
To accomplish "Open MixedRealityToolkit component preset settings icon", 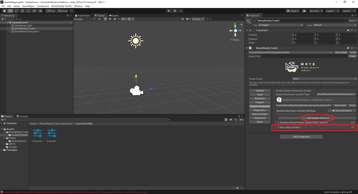I will (351, 48).
